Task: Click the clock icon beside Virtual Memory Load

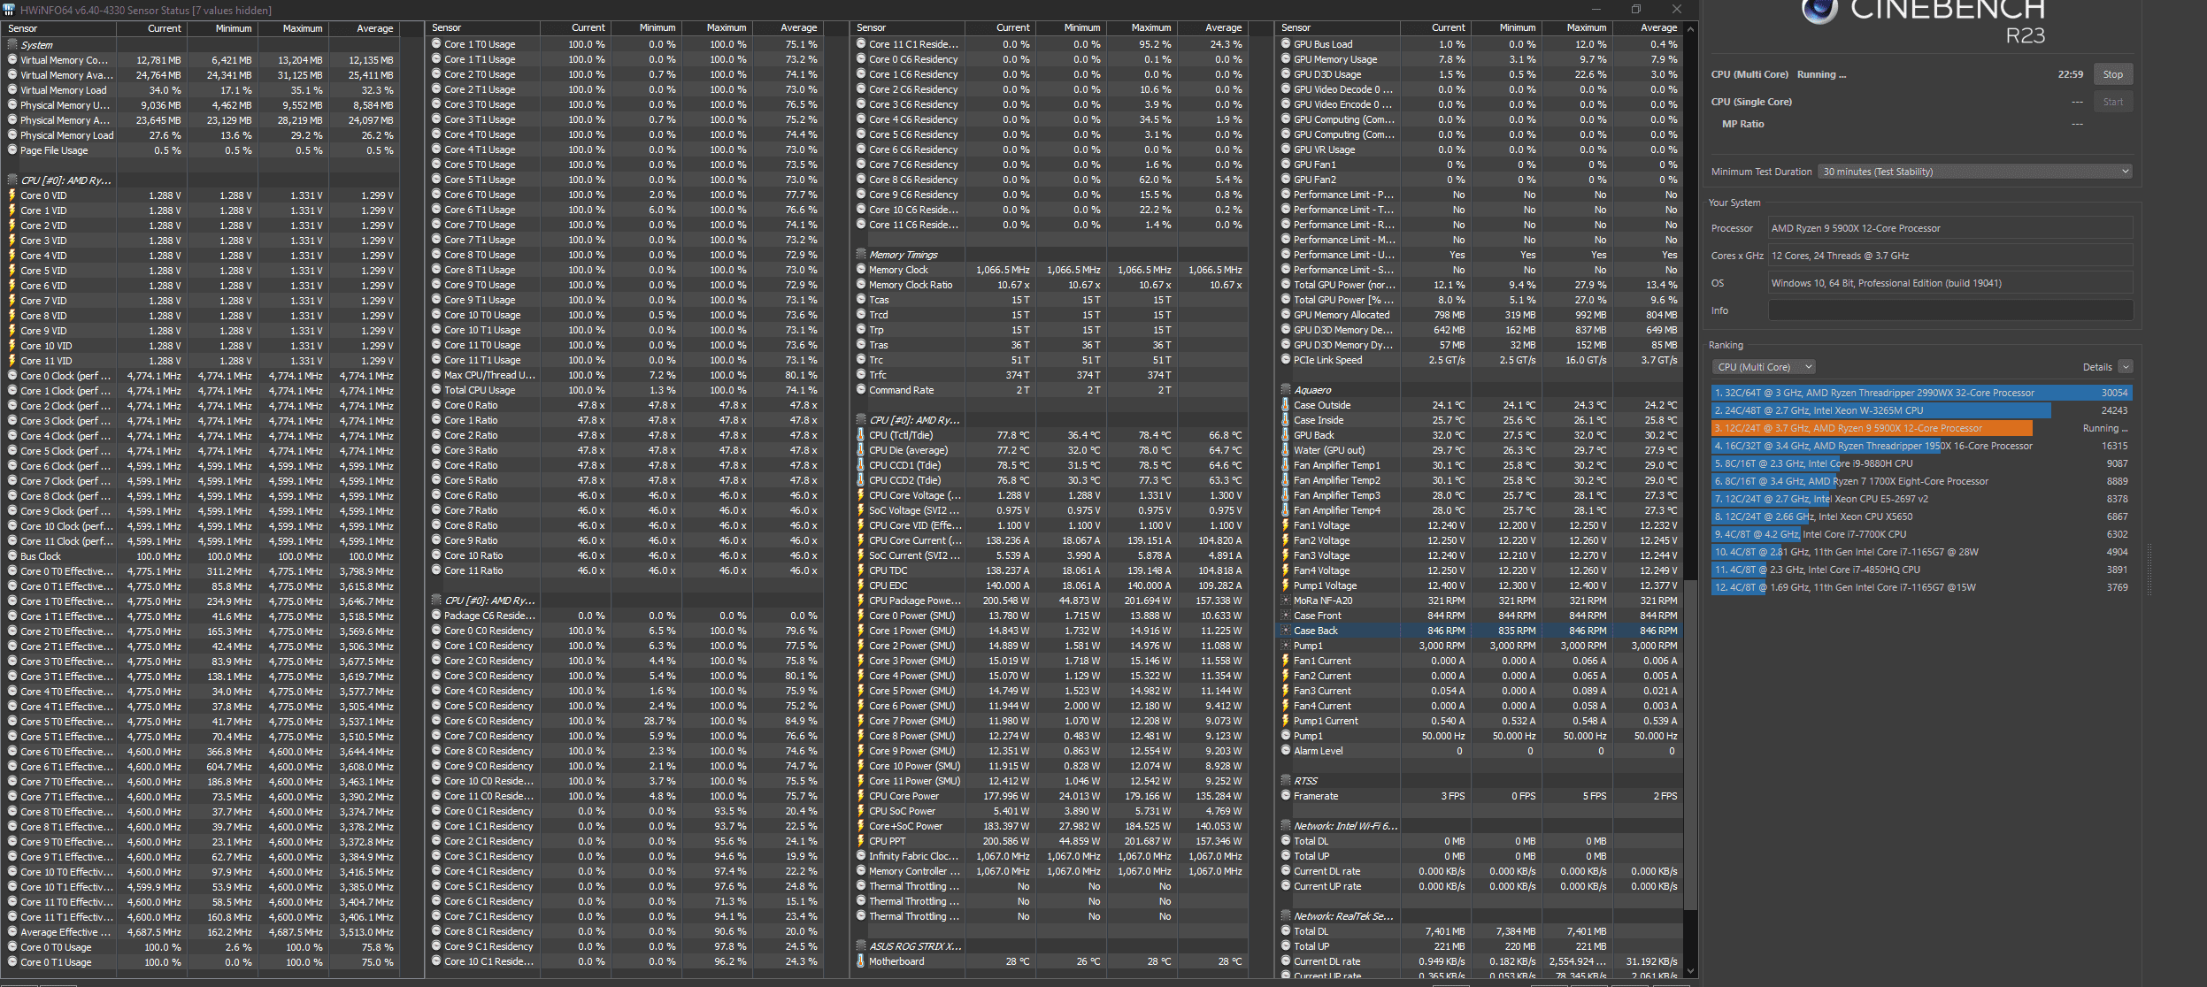Action: (12, 90)
